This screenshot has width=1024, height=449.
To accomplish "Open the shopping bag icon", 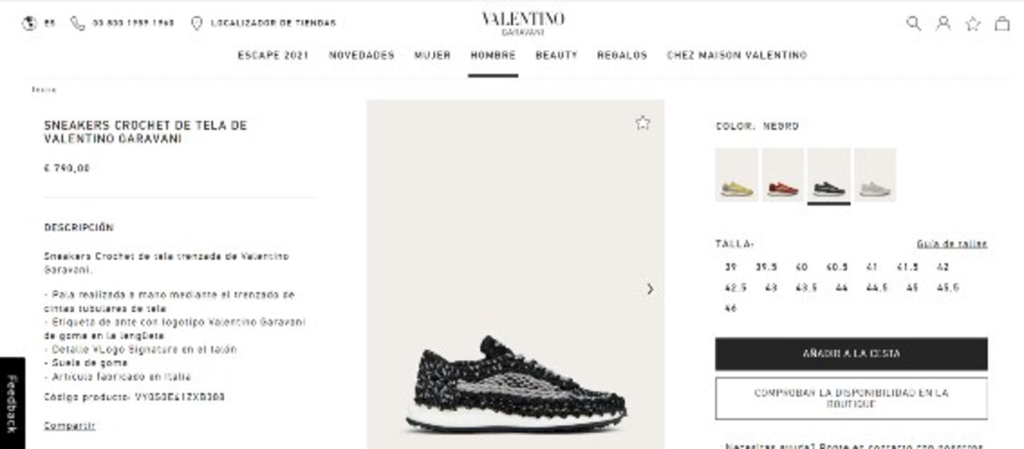I will pyautogui.click(x=1002, y=23).
